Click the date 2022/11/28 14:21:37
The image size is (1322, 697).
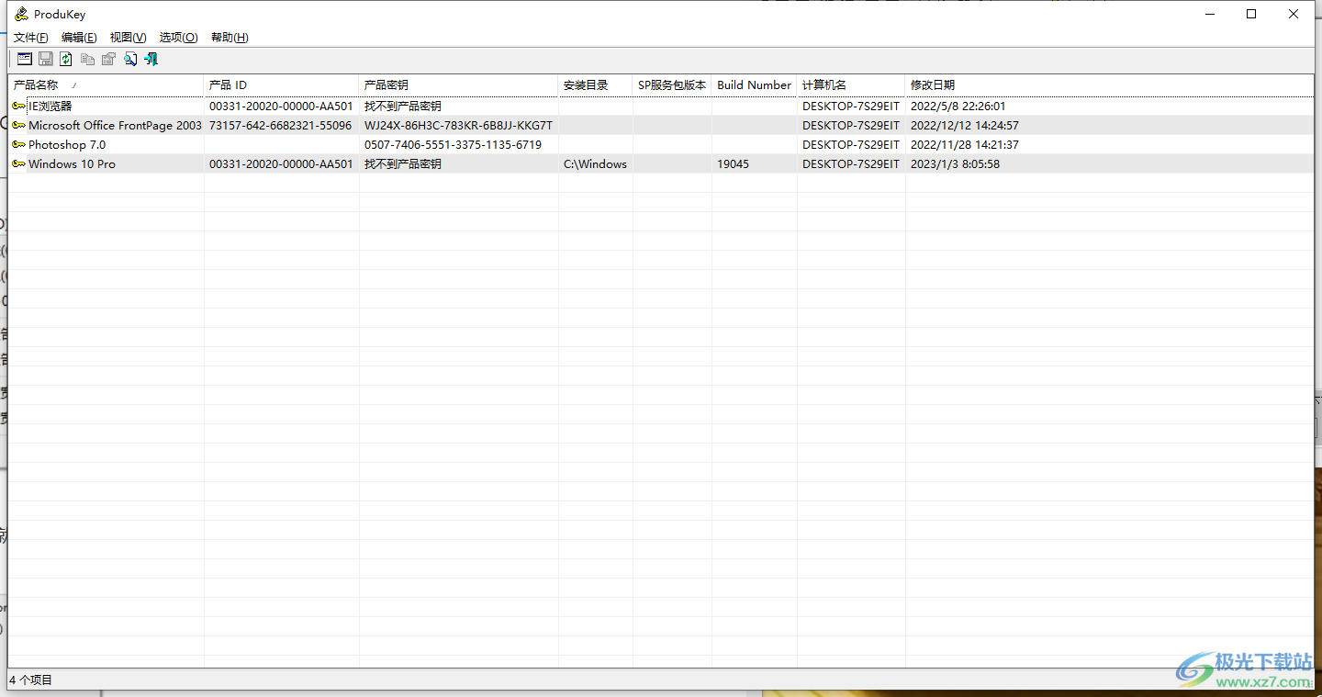(964, 144)
